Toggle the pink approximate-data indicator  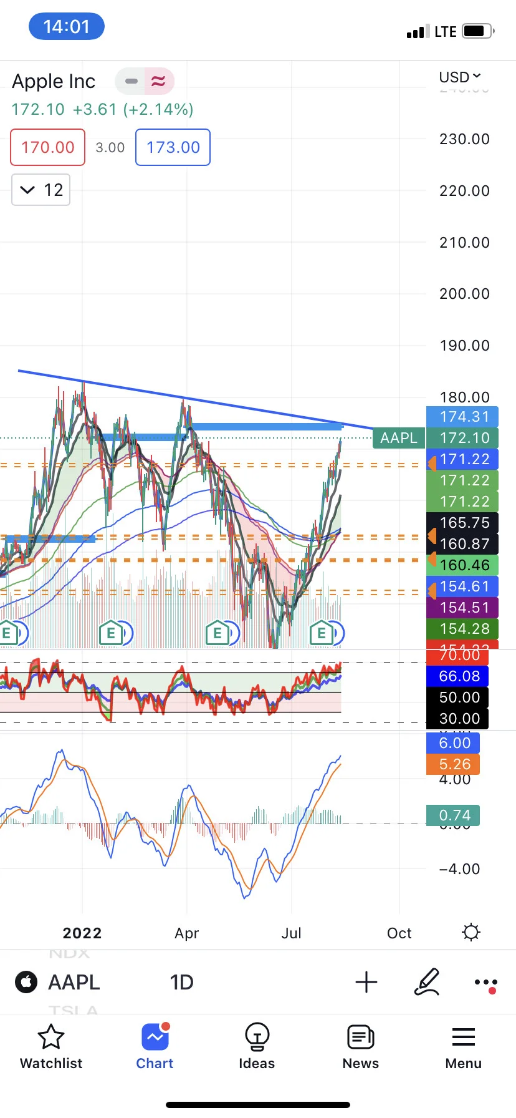[159, 81]
